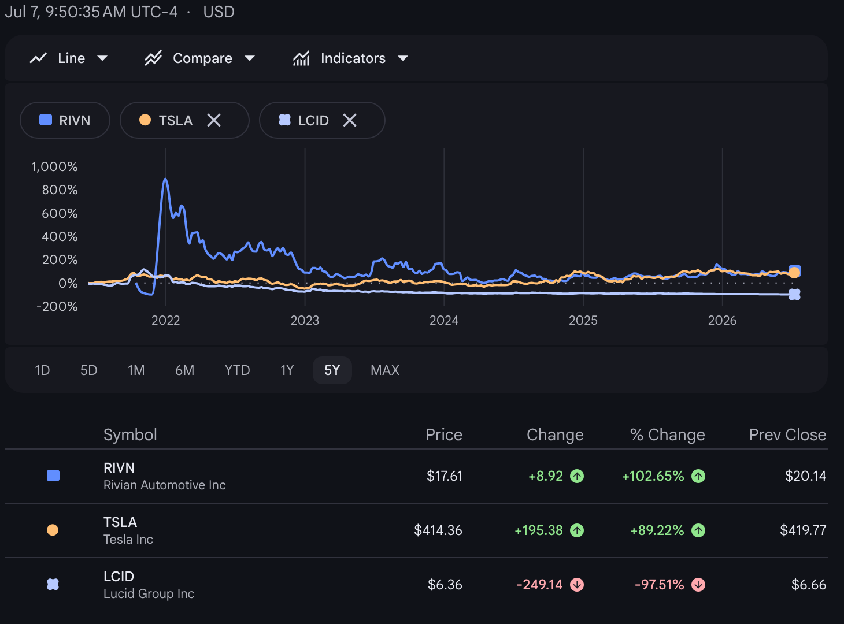Select the 1Y range tab
This screenshot has height=624, width=844.
(287, 370)
